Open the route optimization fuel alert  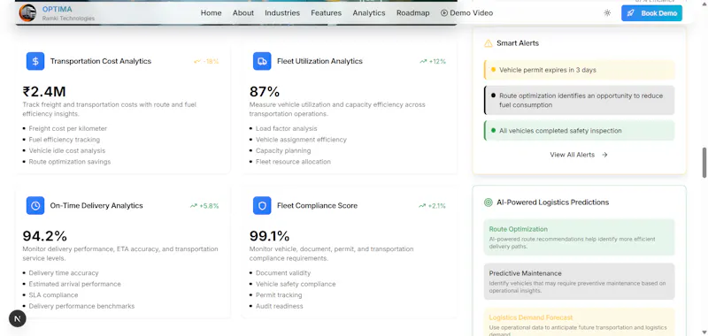pyautogui.click(x=580, y=100)
